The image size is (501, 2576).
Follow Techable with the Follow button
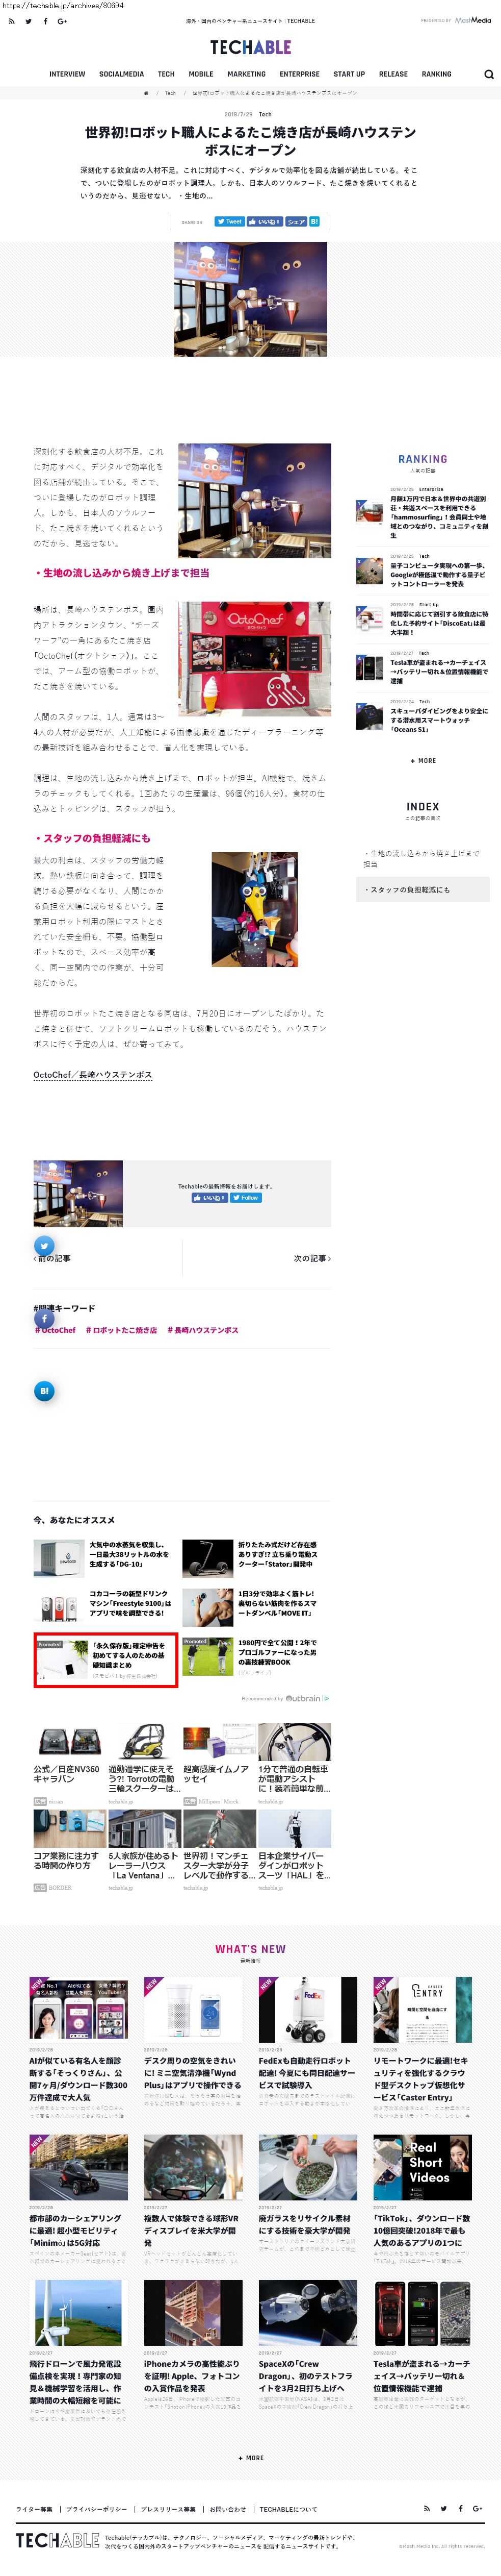coord(247,1197)
